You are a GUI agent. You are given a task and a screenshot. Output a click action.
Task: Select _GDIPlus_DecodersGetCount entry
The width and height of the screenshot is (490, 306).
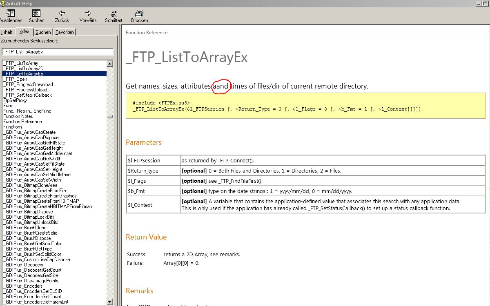32,270
